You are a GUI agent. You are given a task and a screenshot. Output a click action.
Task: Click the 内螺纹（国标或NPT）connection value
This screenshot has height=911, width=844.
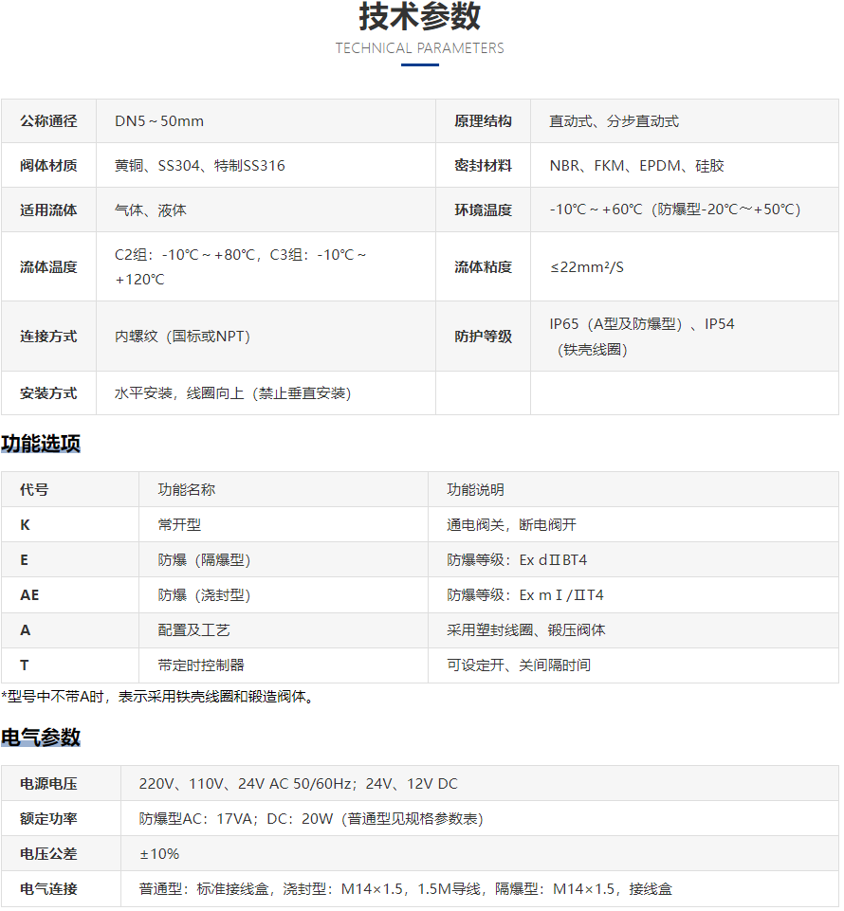(x=183, y=337)
